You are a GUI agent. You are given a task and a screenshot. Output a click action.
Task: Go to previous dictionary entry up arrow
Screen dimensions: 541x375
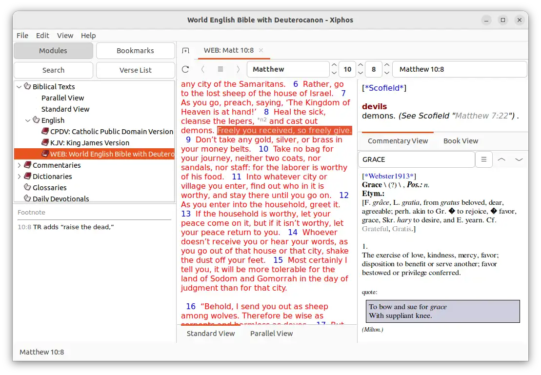coord(501,159)
